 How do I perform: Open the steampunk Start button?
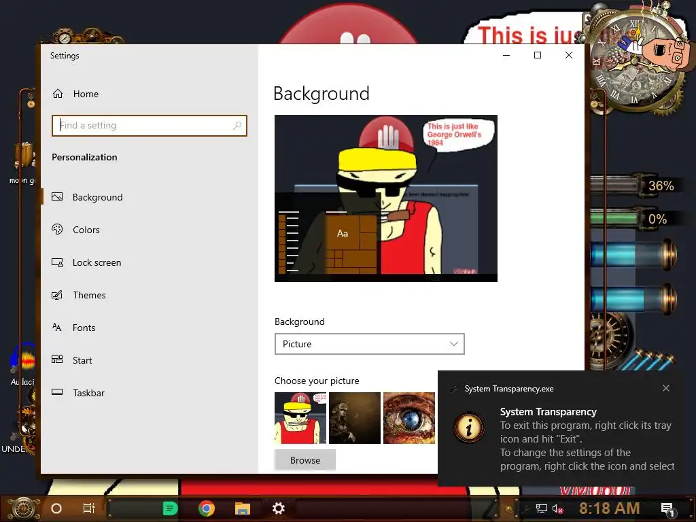[24, 508]
